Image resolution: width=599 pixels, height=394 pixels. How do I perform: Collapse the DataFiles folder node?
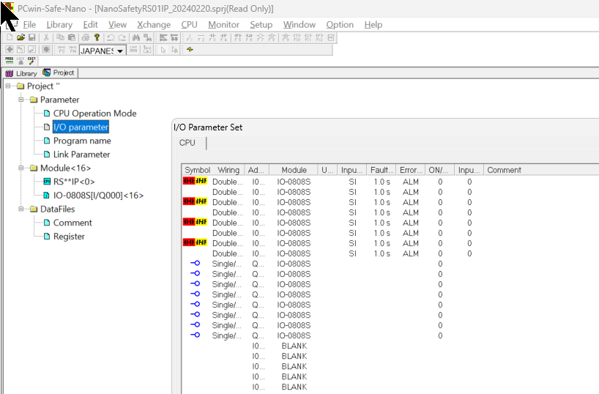coord(21,209)
